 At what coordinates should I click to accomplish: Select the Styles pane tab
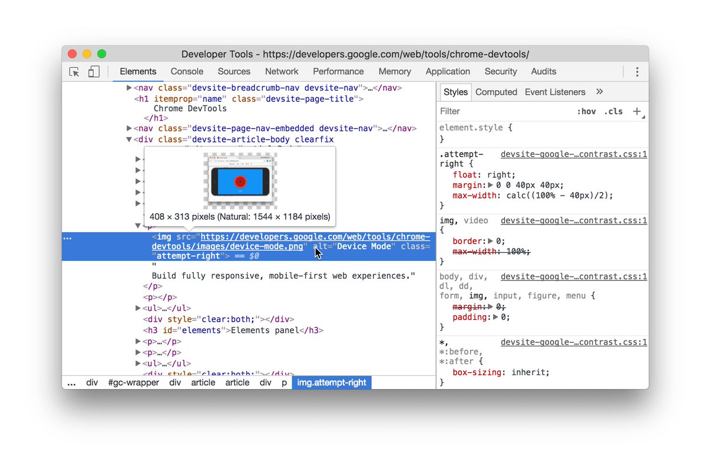coord(455,92)
